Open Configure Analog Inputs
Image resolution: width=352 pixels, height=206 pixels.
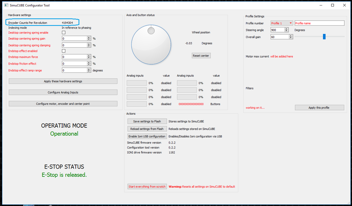63,92
